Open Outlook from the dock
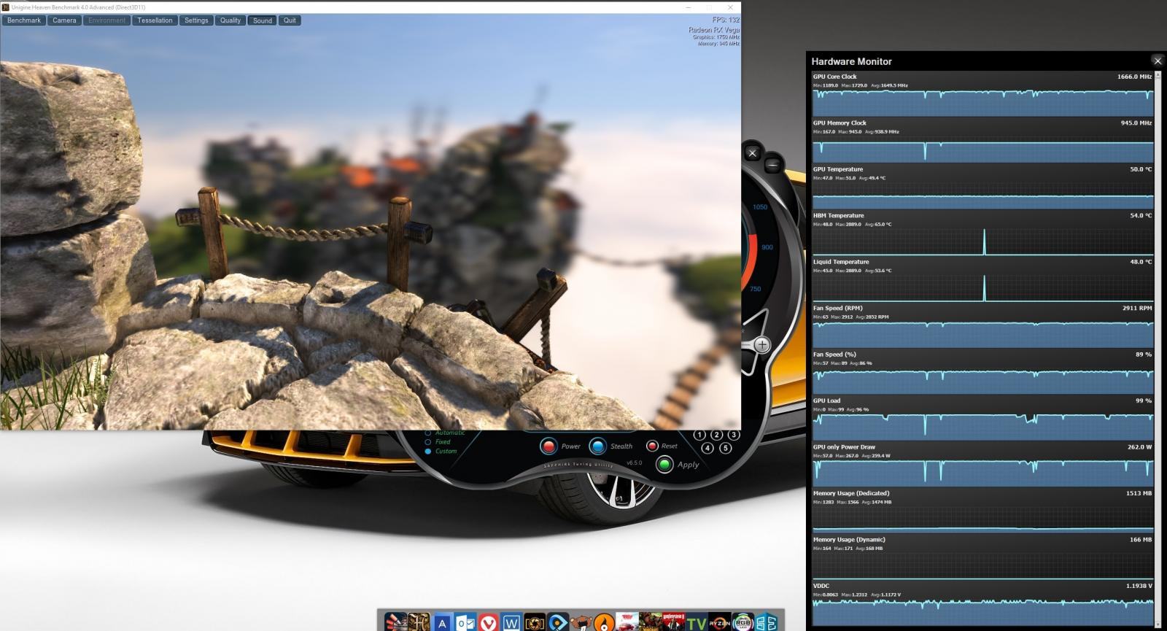 click(x=465, y=622)
